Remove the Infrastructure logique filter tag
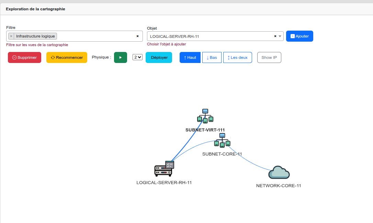The height and width of the screenshot is (223, 373). [x=11, y=36]
